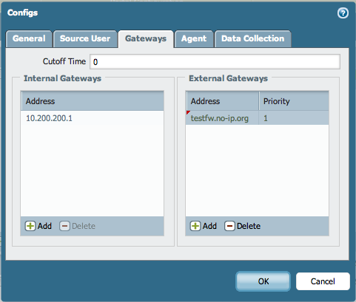Click green plus icon under External Gateways

195,226
